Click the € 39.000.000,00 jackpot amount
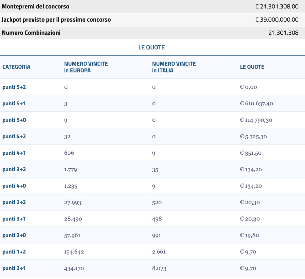The height and width of the screenshot is (279, 305). point(277,19)
